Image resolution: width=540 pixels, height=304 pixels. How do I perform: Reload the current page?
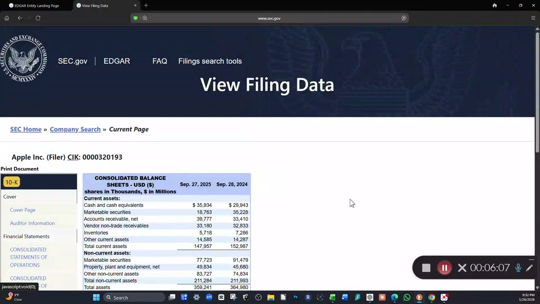(38, 18)
